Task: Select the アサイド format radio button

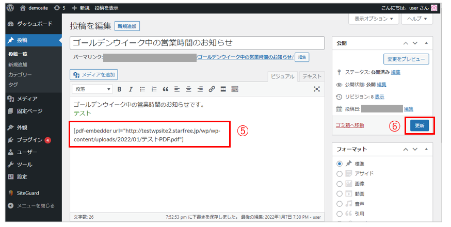Action: click(340, 173)
